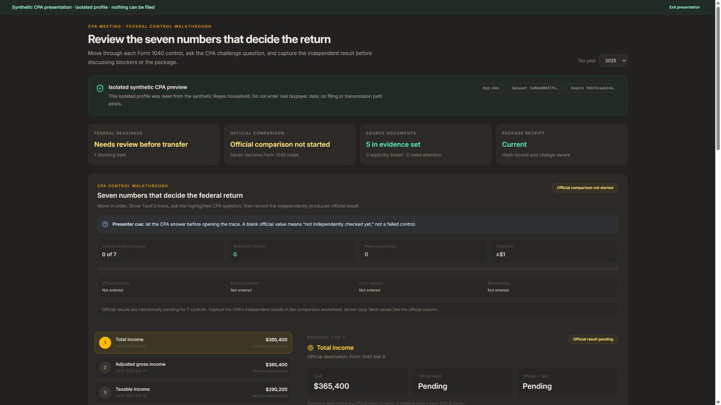The image size is (721, 405).
Task: Click the Tolerance ±$1 tile
Action: coord(555,251)
